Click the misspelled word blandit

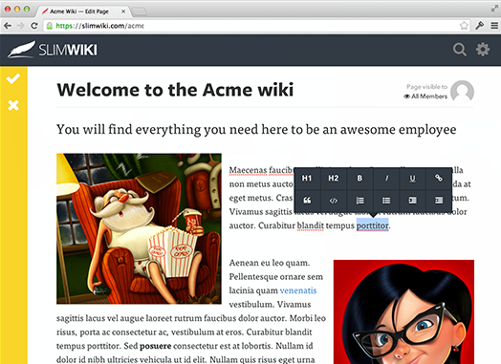click(310, 225)
